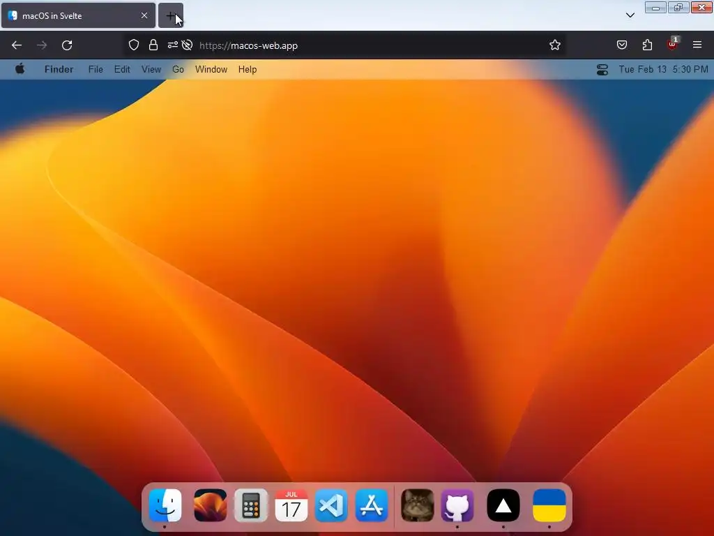The height and width of the screenshot is (536, 714).
Task: Open the Help menu
Action: (x=248, y=69)
